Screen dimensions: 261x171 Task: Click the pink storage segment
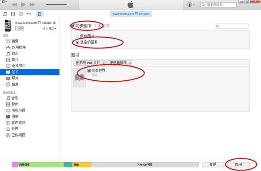pyautogui.click(x=15, y=164)
